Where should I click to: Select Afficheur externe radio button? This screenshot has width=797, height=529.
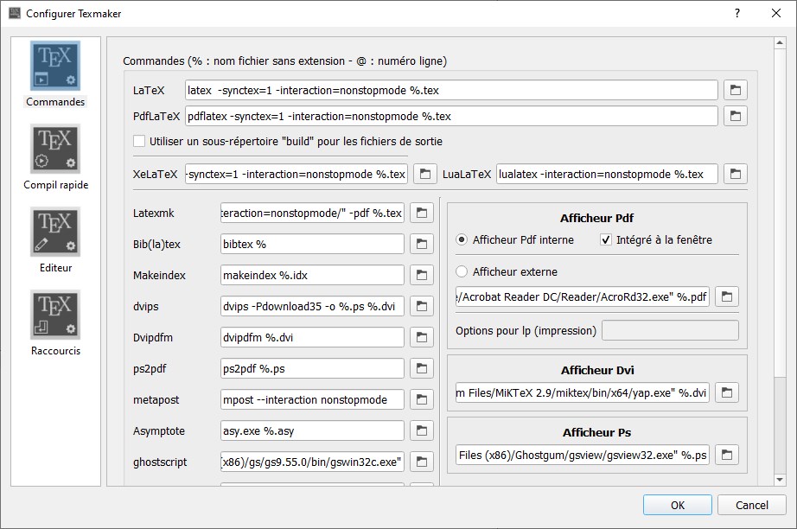pyautogui.click(x=462, y=271)
